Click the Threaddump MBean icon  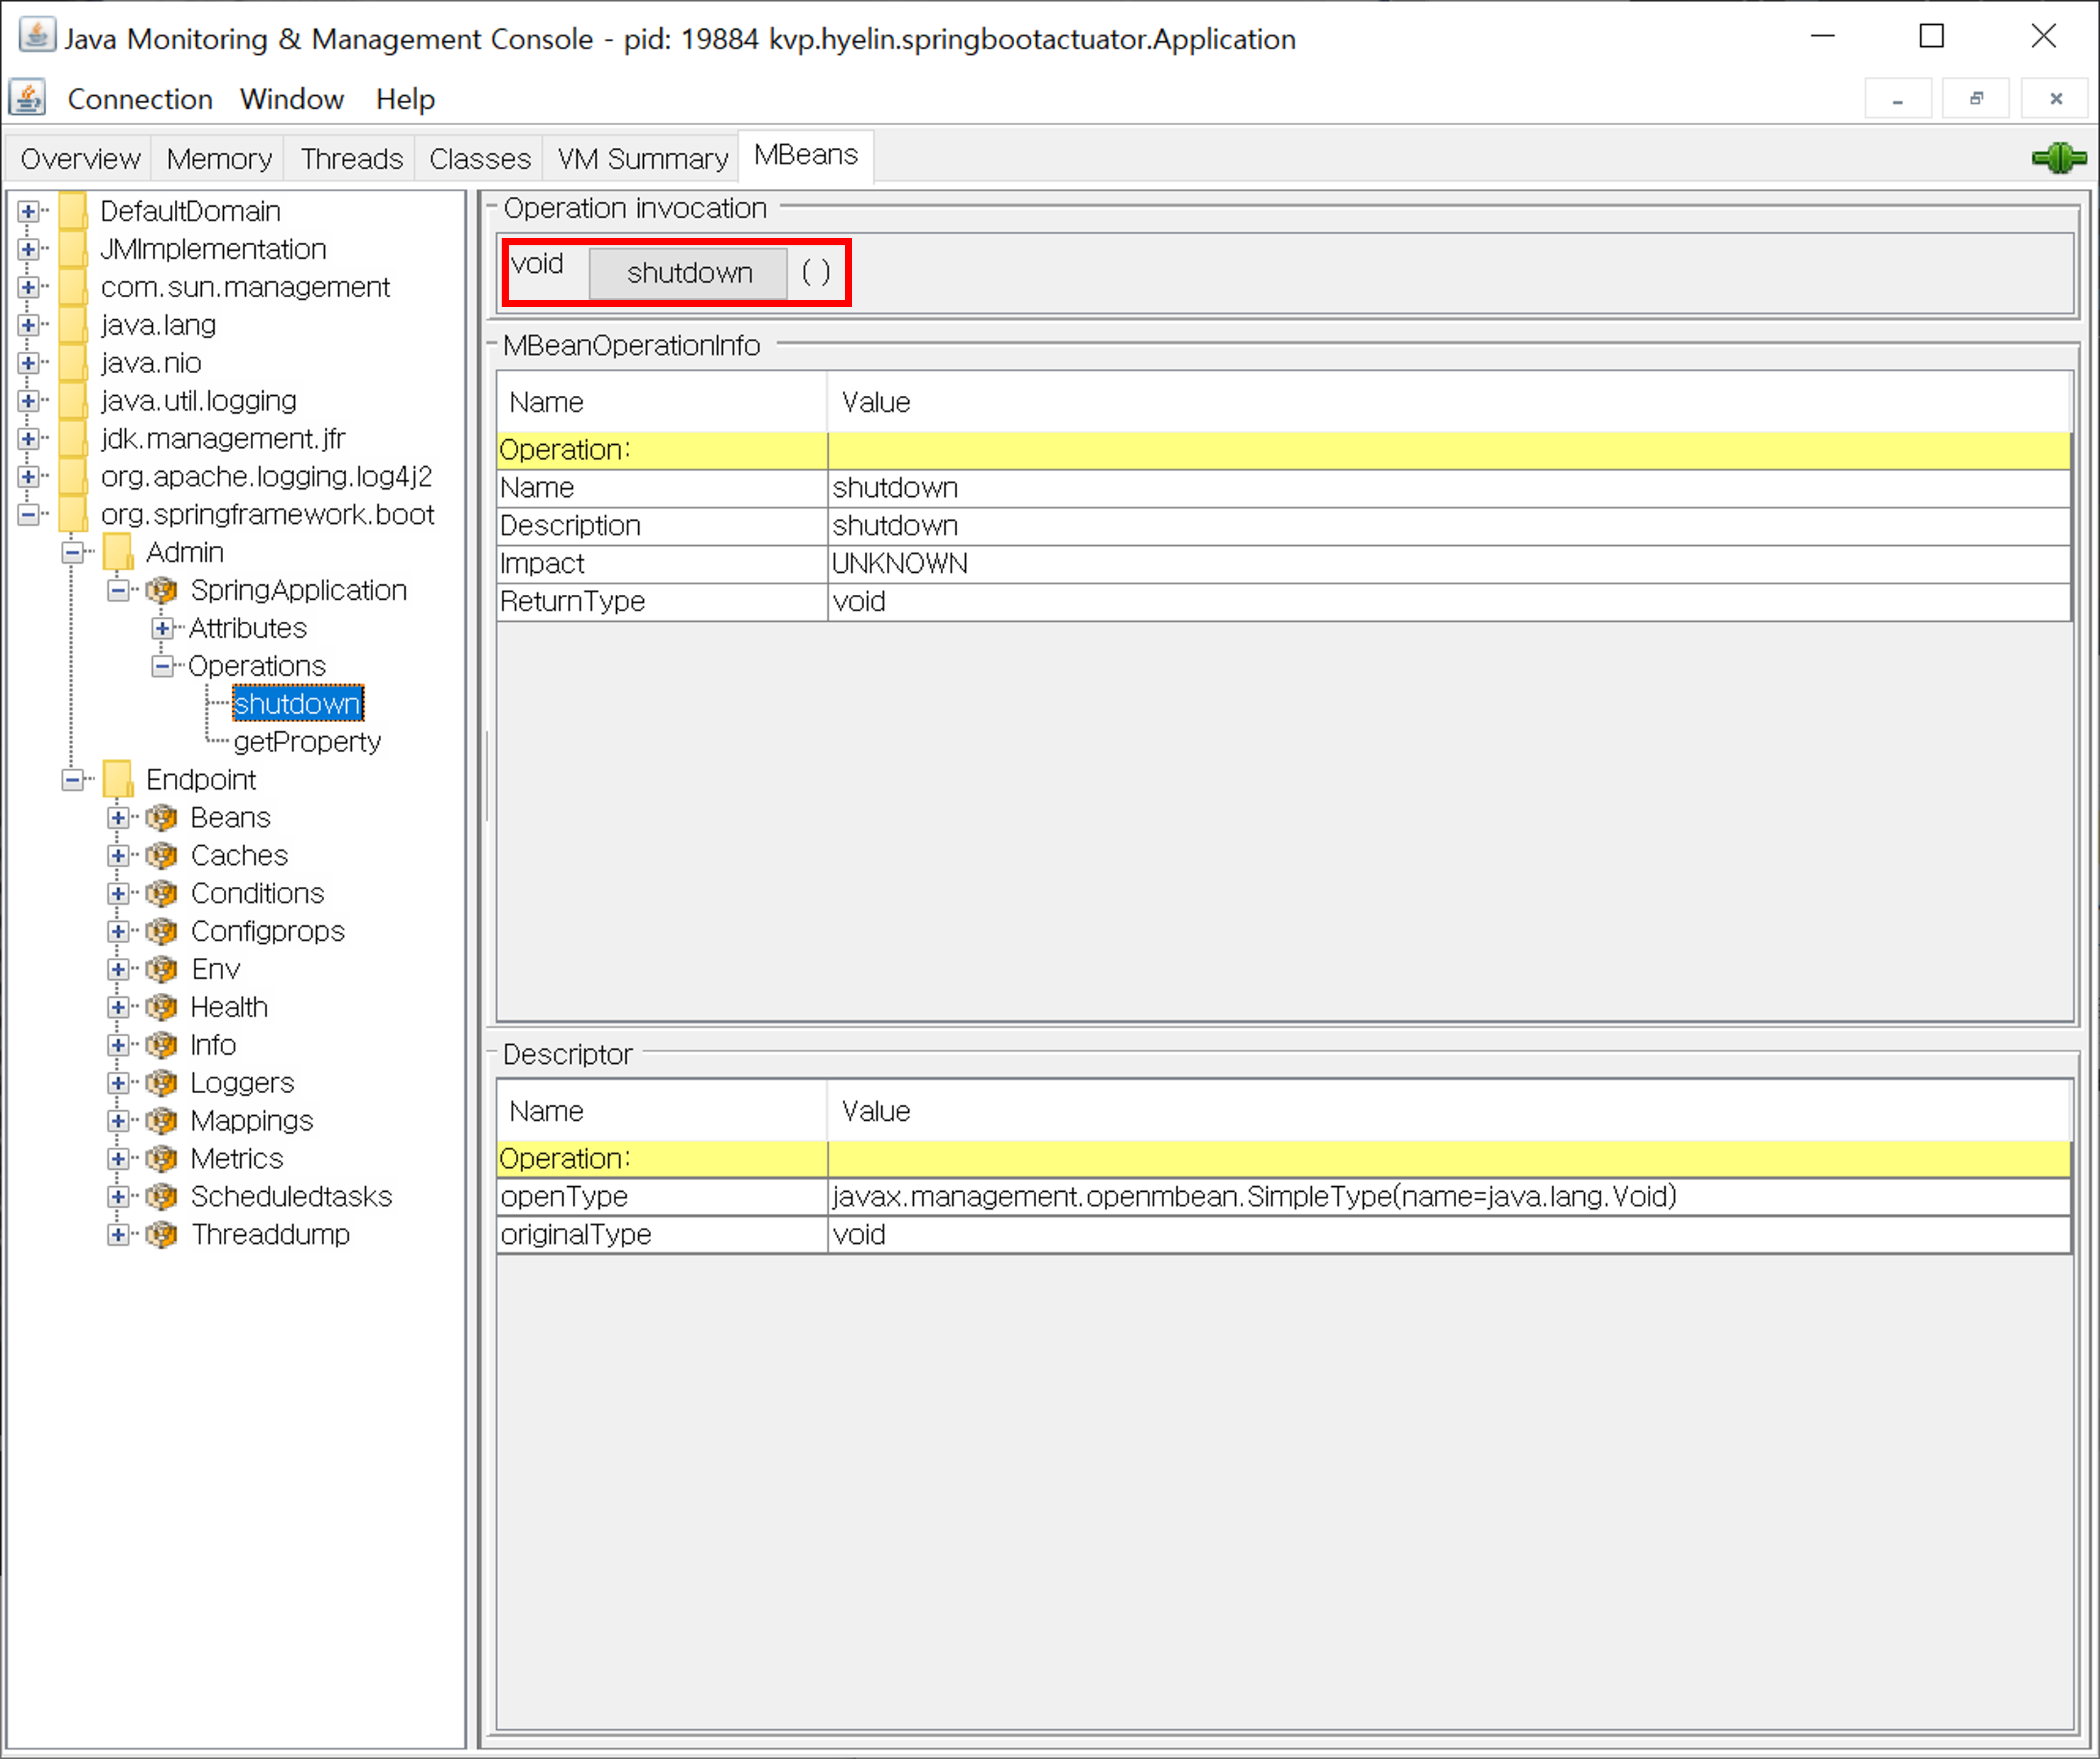tap(161, 1234)
